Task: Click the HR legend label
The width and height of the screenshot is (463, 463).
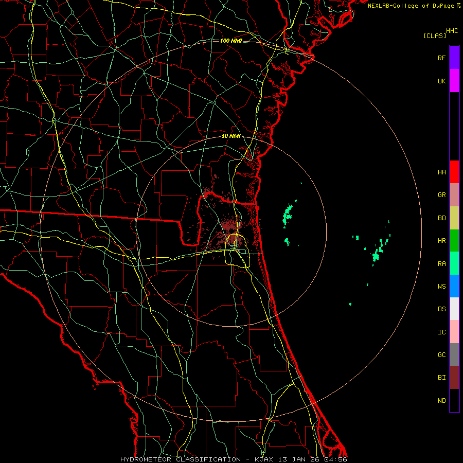Action: click(441, 241)
